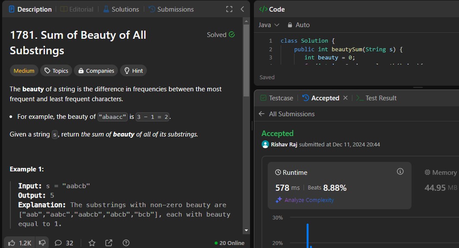Image resolution: width=459 pixels, height=248 pixels.
Task: Open the 32 comments
Action: pos(64,243)
